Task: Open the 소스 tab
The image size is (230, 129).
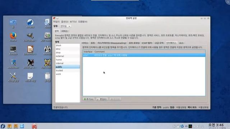Action: tap(181, 43)
